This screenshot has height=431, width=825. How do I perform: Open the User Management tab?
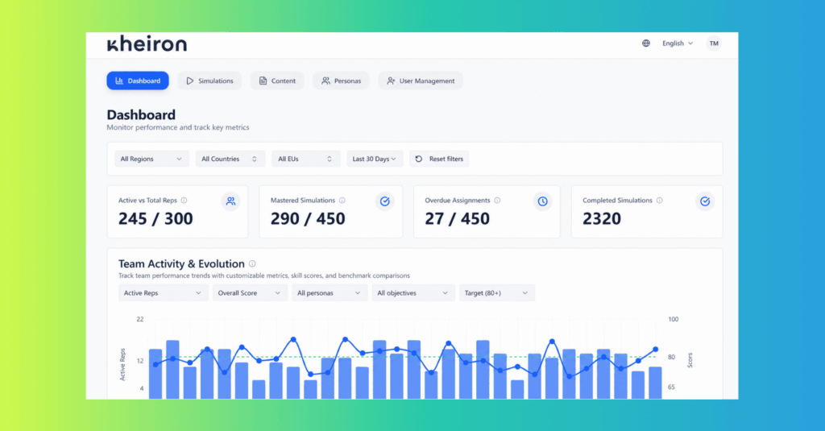point(421,81)
